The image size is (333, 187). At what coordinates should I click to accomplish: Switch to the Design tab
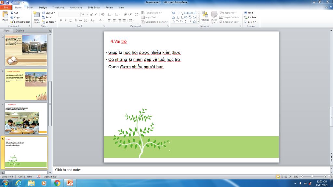pyautogui.click(x=43, y=7)
